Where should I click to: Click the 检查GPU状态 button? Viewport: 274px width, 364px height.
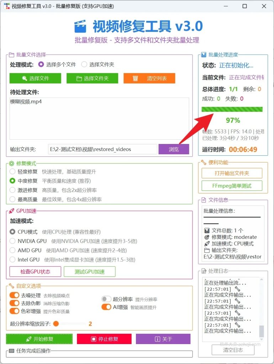[x=35, y=271]
